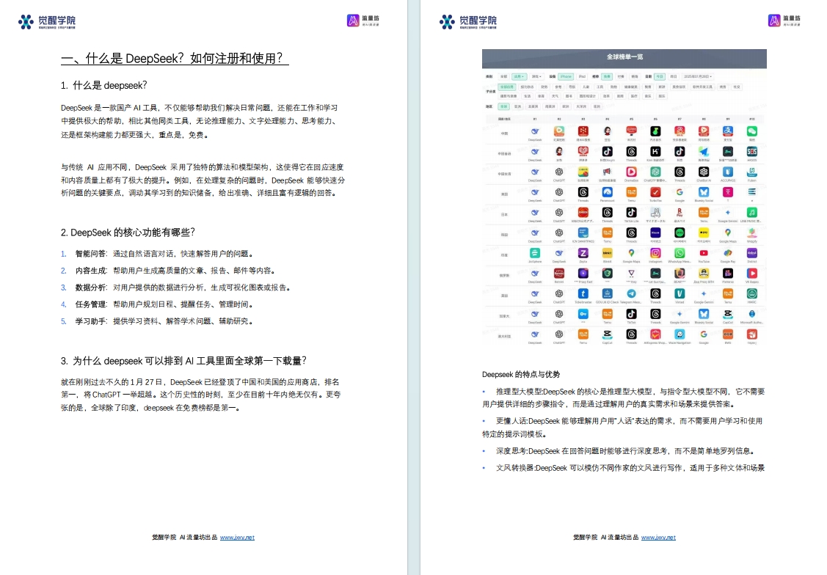This screenshot has height=575, width=827.
Task: Click the Google Maps icon in the 韩国 row
Action: (x=727, y=232)
